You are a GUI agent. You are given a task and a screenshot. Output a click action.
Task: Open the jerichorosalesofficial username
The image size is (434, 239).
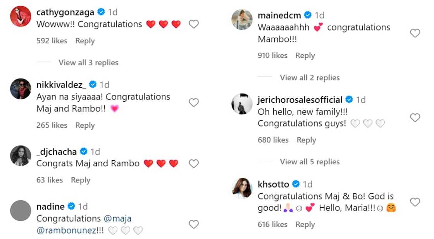click(x=300, y=100)
